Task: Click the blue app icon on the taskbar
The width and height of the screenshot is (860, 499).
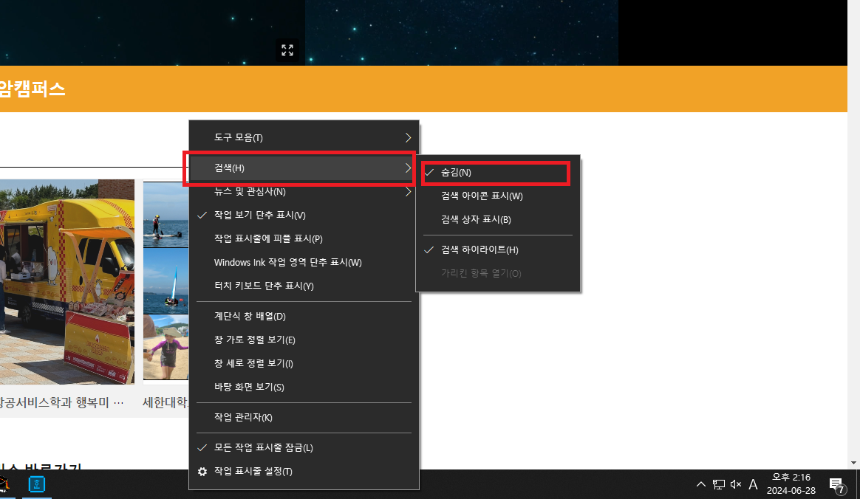Action: (x=36, y=484)
